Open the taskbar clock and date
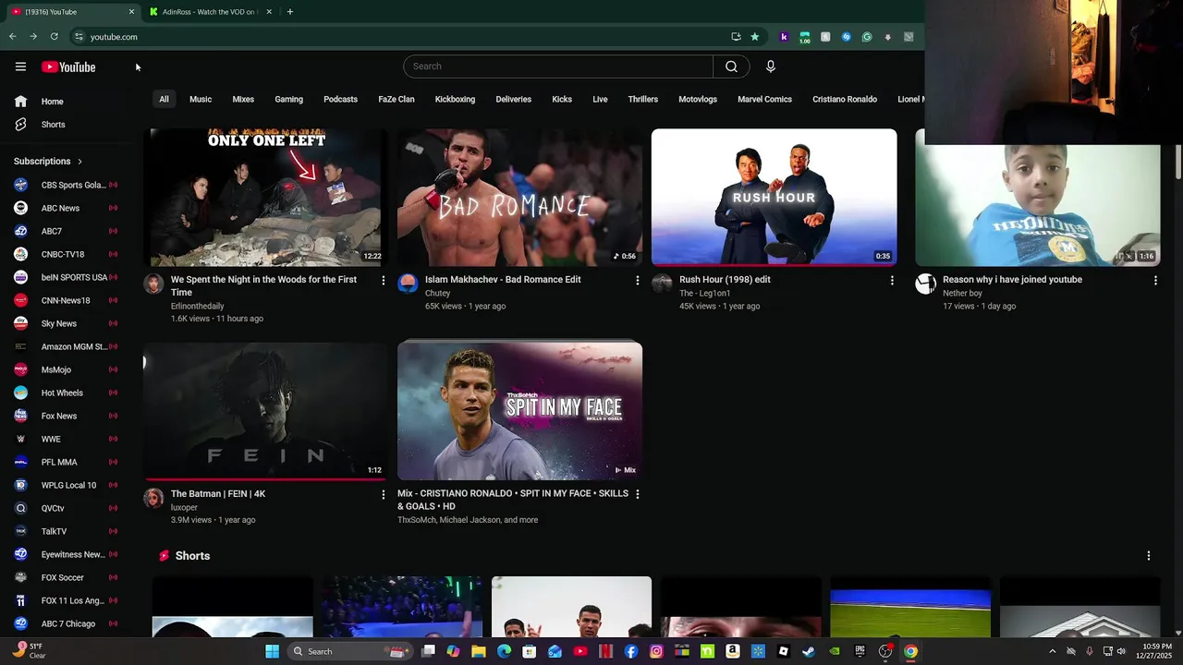 tap(1156, 651)
